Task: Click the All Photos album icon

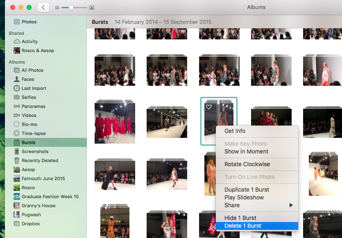Action: (x=16, y=70)
